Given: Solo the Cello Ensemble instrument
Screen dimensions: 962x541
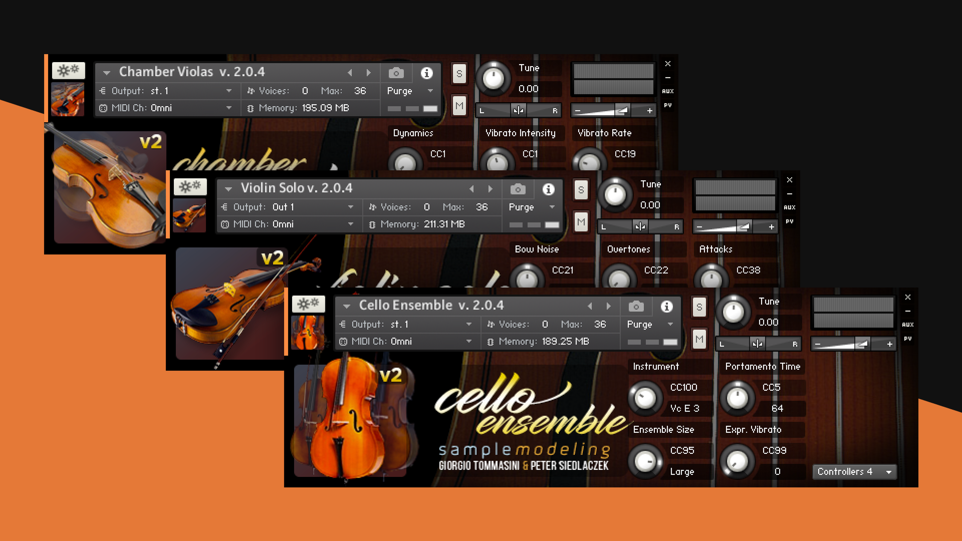Looking at the screenshot, I should [x=699, y=307].
